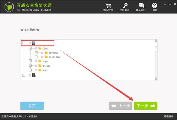Click the tree scrollbar up arrow
This screenshot has height=120, width=177.
(156, 41)
